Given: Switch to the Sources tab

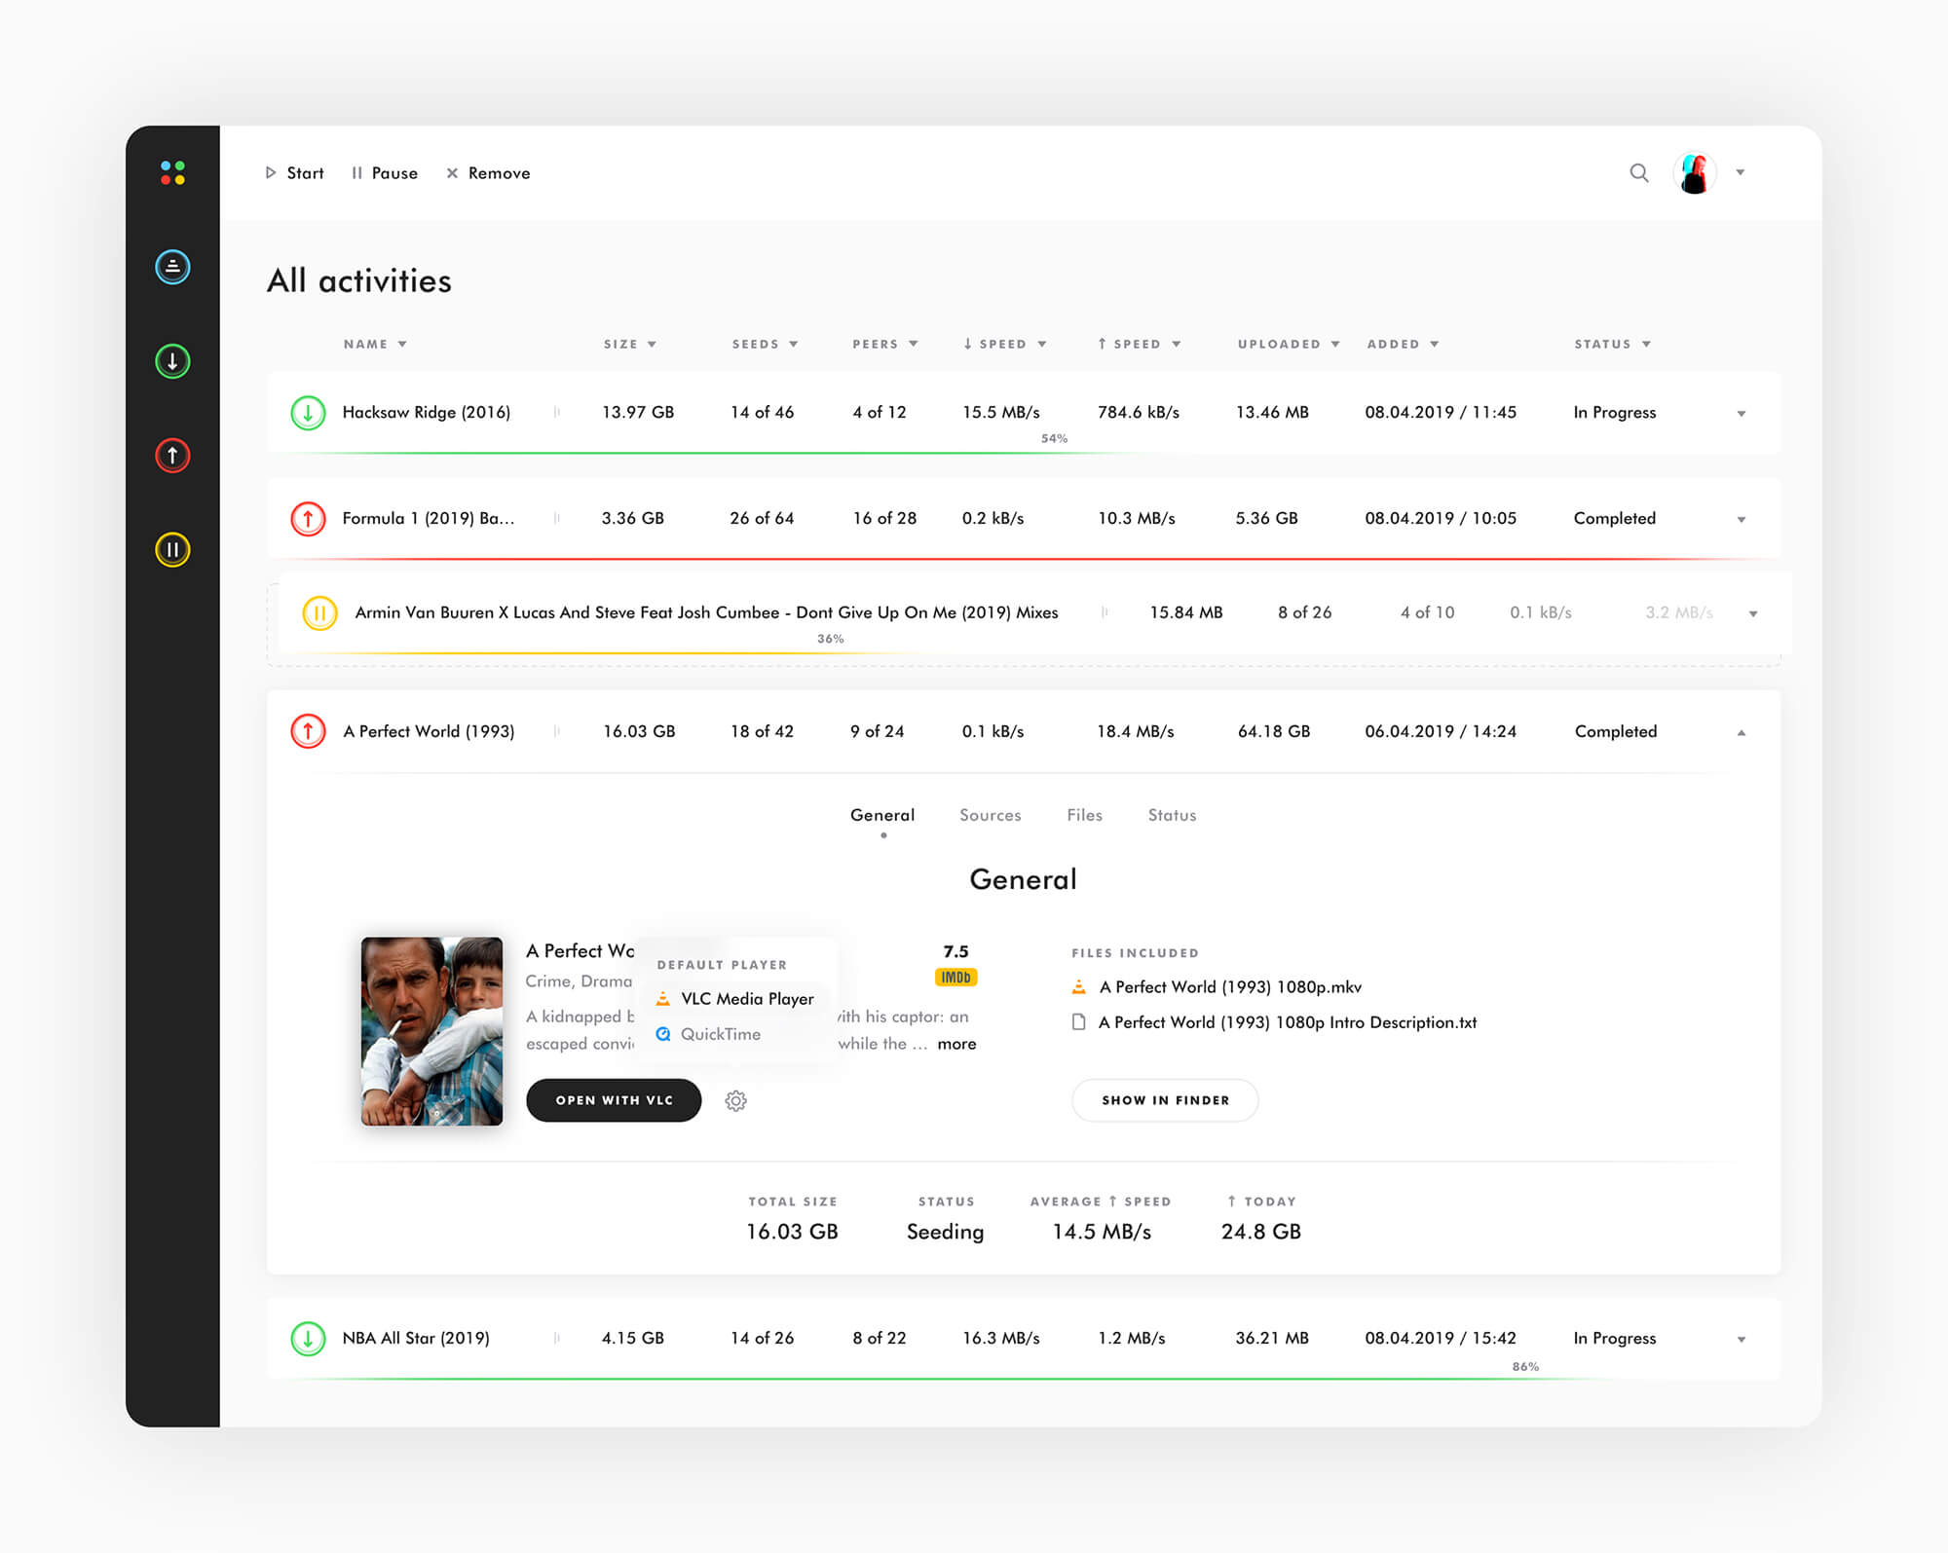Looking at the screenshot, I should (990, 815).
